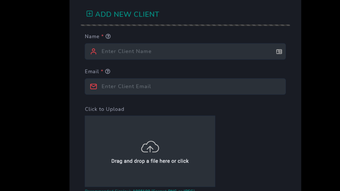Click the red envelope icon in Email field
340x191 pixels.
coord(93,86)
